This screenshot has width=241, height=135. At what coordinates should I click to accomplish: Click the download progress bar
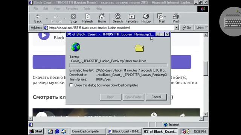[x=118, y=66]
